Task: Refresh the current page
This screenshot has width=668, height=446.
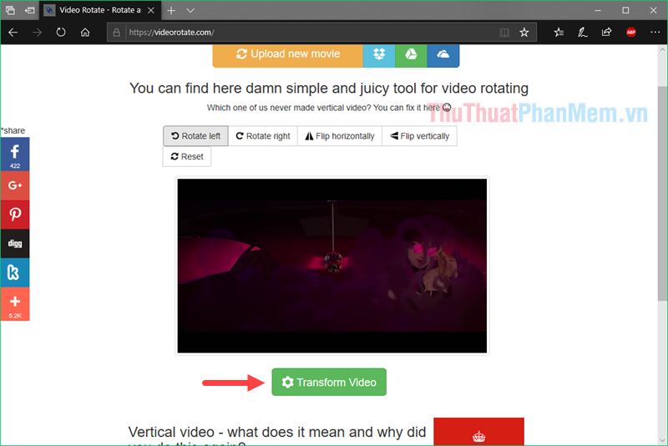Action: [61, 33]
